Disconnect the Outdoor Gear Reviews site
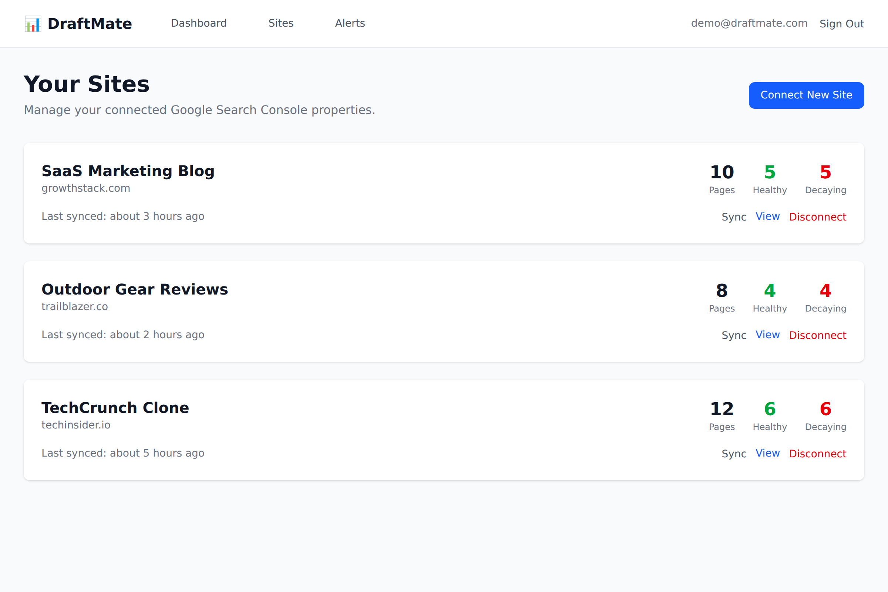This screenshot has width=888, height=592. 817,335
